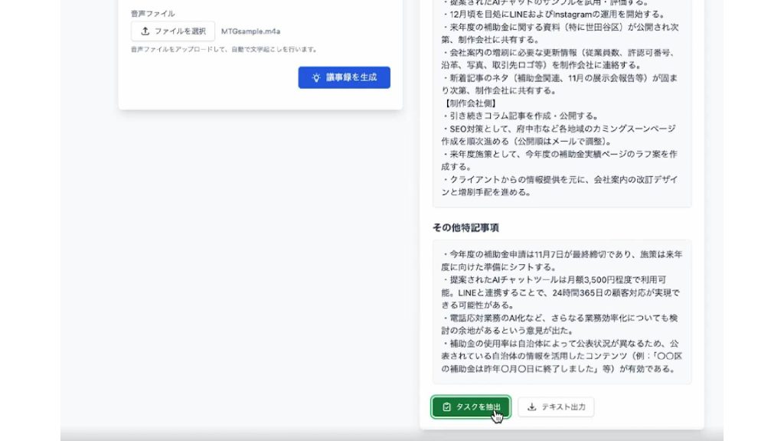Export text via テキスト出力 button
Viewport: 784px width, 441px height.
[x=556, y=407]
